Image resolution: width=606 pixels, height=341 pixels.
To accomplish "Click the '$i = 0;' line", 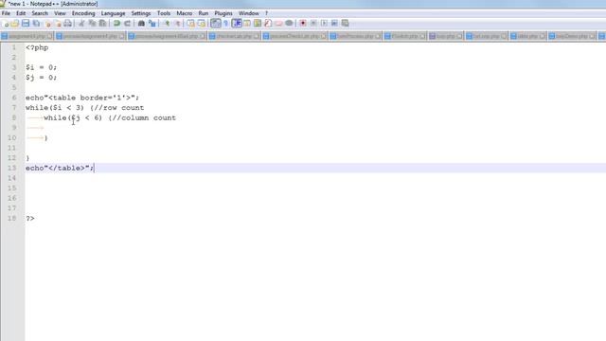I will (41, 67).
